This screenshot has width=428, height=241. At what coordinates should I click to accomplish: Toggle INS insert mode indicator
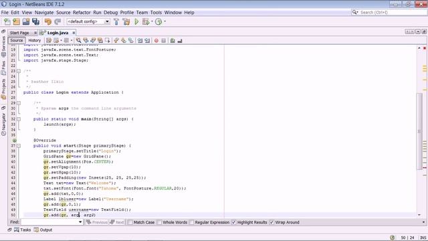tap(423, 238)
